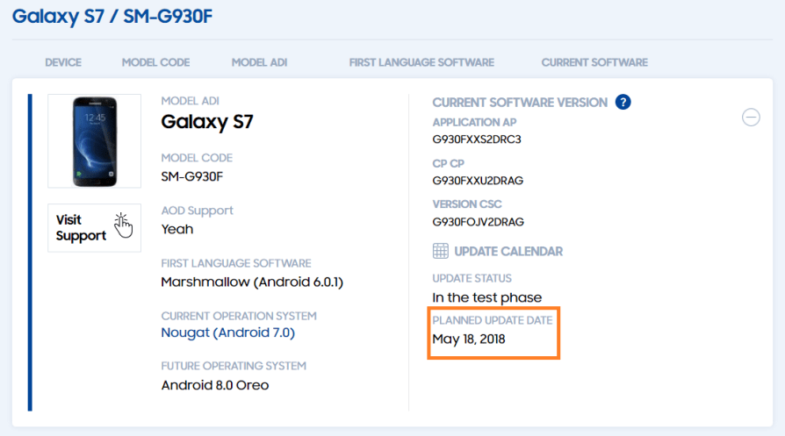Select the DEVICE column header

63,62
